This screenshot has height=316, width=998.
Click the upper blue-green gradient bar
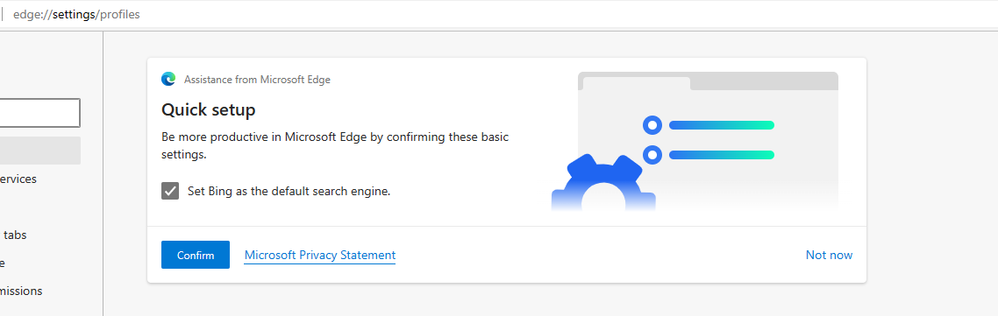click(x=722, y=125)
